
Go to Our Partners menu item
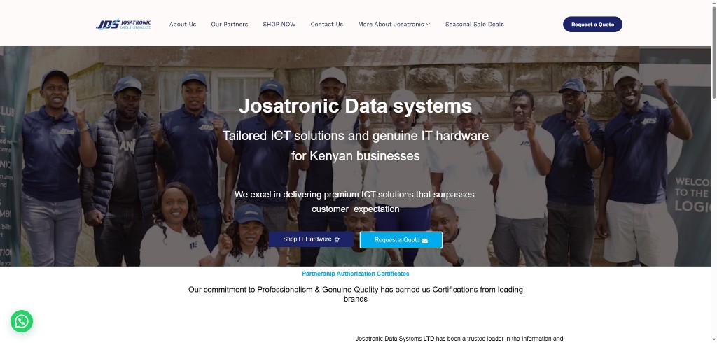(x=230, y=24)
